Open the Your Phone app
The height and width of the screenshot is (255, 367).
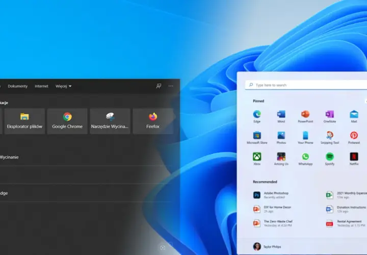(x=305, y=138)
